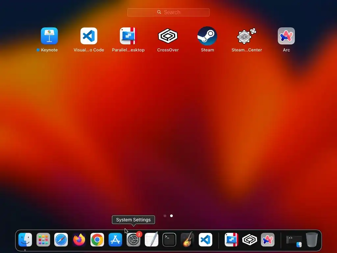The width and height of the screenshot is (337, 253).
Task: Open the App Store from the Dock
Action: [115, 240]
